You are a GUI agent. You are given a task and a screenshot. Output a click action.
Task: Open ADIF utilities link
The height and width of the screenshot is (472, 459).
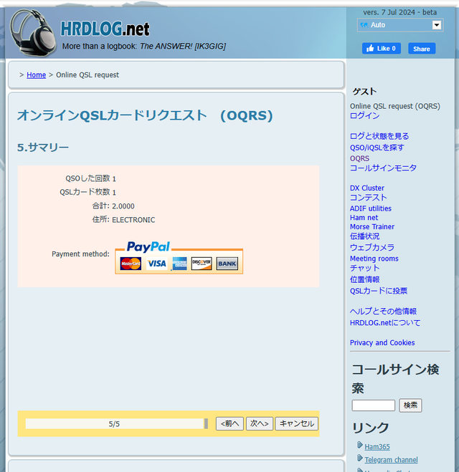(x=370, y=208)
